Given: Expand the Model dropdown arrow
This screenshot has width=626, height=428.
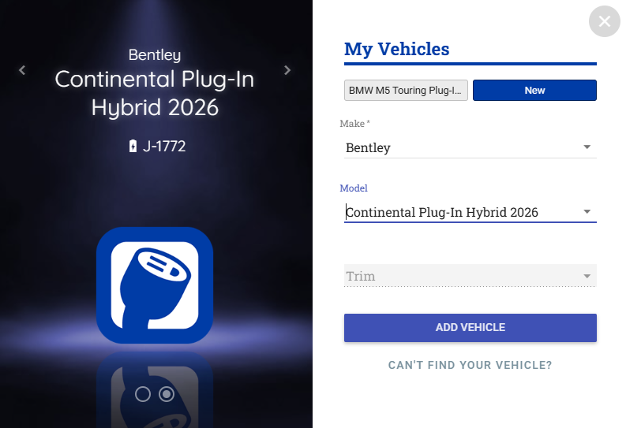Looking at the screenshot, I should (587, 212).
